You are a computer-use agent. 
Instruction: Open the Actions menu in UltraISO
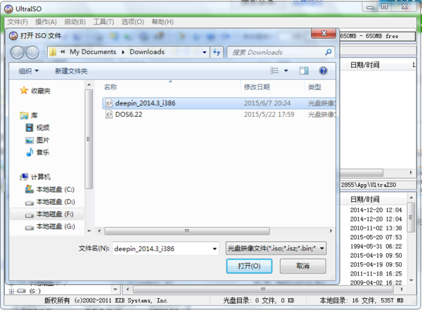46,22
